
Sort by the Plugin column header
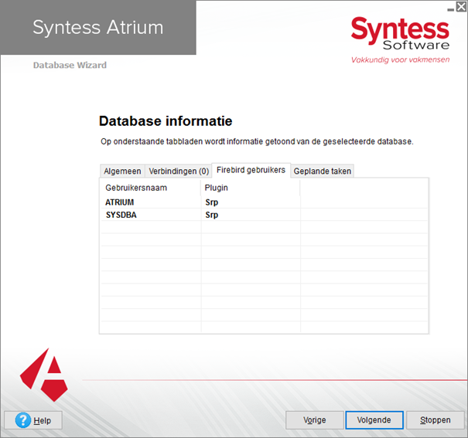pos(251,188)
